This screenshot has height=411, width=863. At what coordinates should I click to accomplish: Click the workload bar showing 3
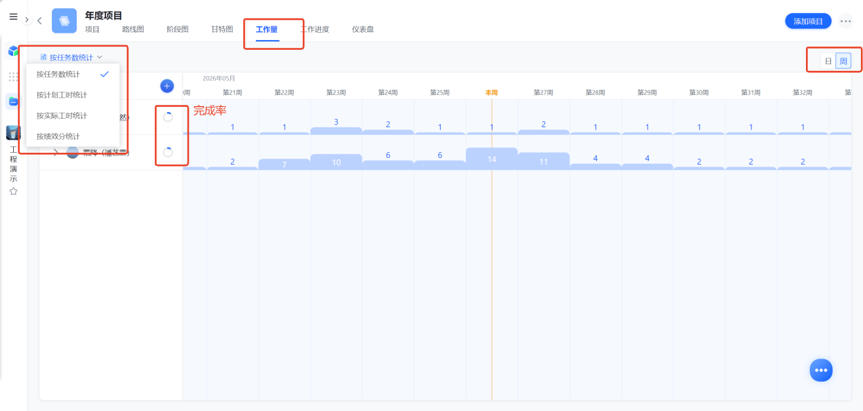336,131
